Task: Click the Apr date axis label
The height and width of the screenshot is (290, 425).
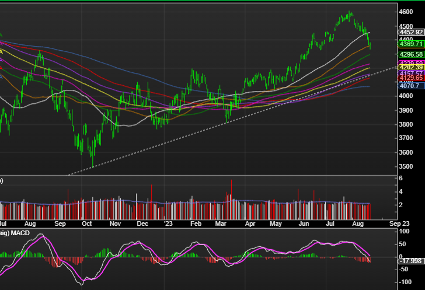Action: click(250, 223)
